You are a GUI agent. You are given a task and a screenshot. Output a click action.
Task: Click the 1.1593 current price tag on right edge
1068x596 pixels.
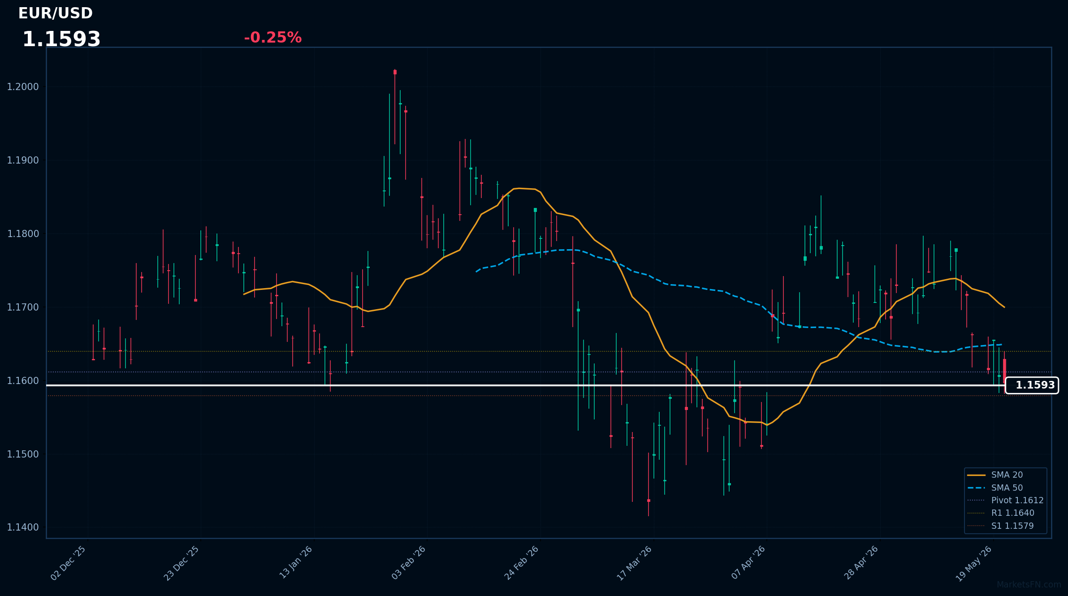coord(1032,385)
